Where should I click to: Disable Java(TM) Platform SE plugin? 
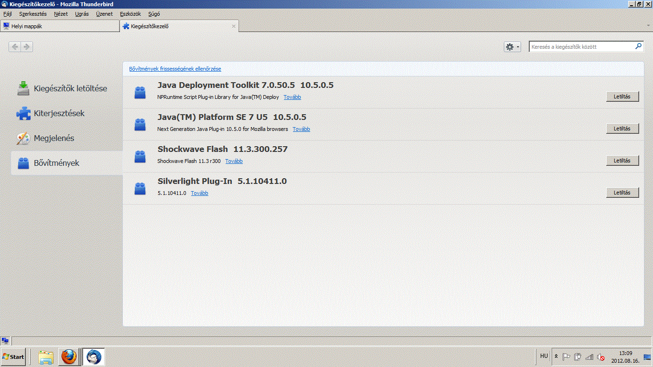[x=622, y=129]
